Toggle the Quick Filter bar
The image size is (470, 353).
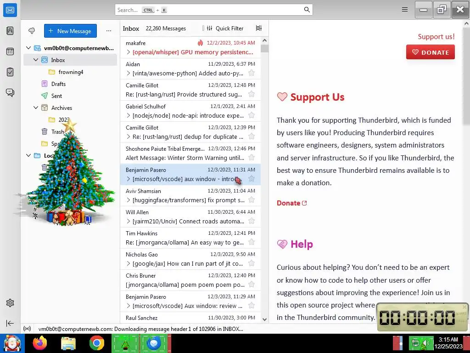click(225, 28)
